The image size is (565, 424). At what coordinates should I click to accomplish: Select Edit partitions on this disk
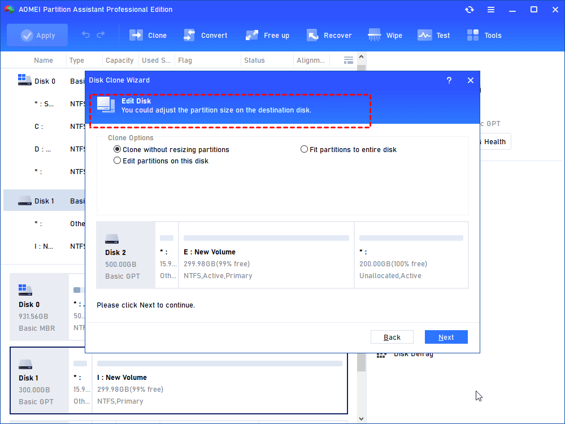(x=118, y=161)
